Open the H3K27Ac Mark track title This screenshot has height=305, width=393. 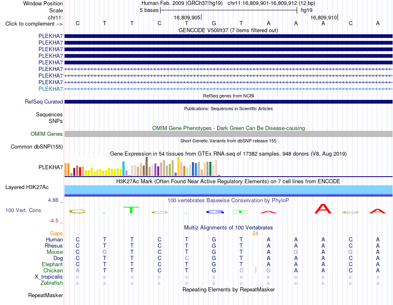click(228, 182)
